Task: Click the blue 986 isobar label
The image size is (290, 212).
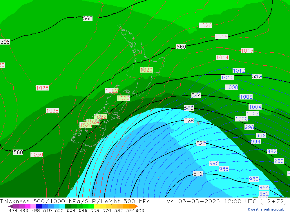Action: point(253,179)
